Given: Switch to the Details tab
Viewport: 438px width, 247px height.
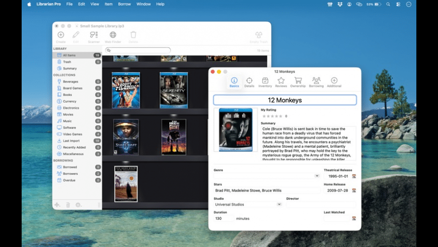Looking at the screenshot, I should [249, 82].
